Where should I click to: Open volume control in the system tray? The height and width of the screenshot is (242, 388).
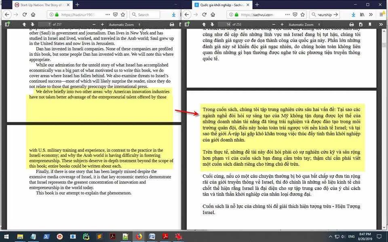coord(343,237)
